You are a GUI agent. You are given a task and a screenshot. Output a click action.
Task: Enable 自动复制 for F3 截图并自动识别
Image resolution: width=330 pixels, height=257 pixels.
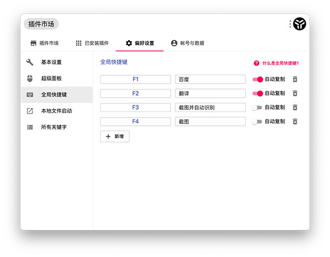coord(257,108)
